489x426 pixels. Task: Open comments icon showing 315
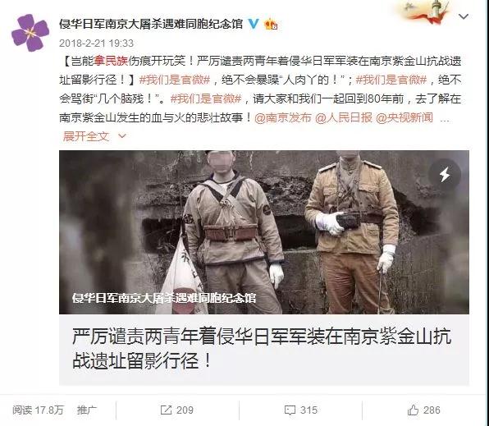(x=290, y=410)
